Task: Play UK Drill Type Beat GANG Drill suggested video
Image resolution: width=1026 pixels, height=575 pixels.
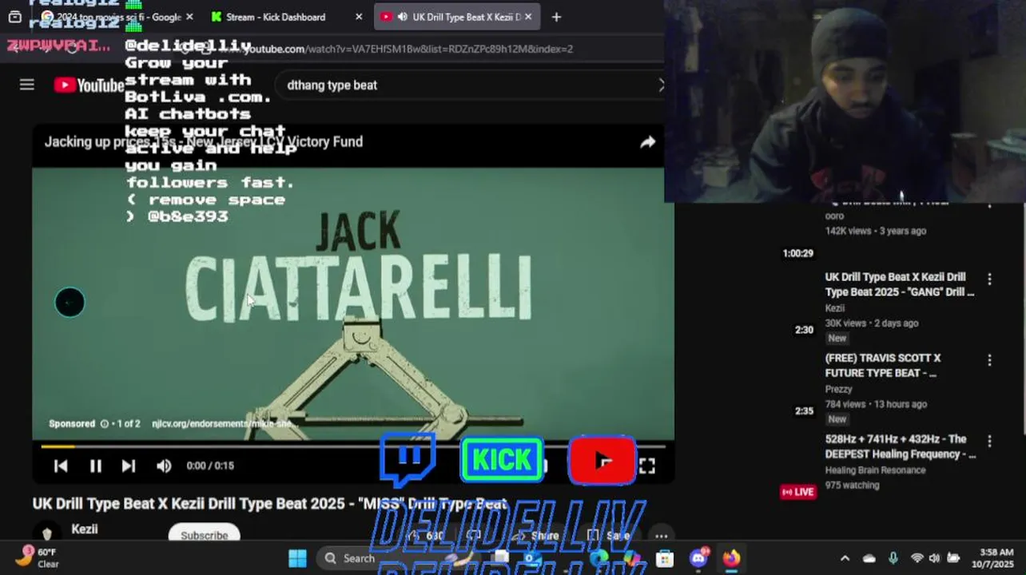Action: [x=900, y=284]
